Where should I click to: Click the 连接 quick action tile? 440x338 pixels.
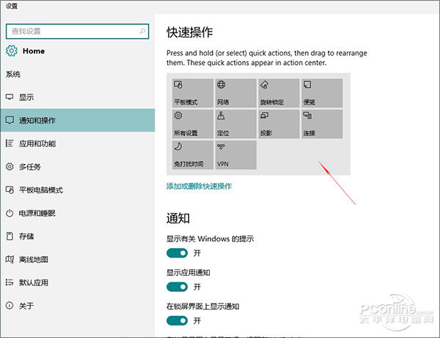pyautogui.click(x=322, y=124)
